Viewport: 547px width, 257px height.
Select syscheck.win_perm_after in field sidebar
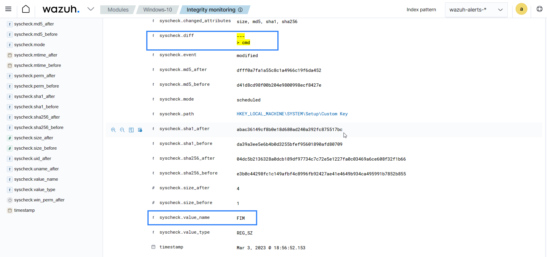click(39, 200)
